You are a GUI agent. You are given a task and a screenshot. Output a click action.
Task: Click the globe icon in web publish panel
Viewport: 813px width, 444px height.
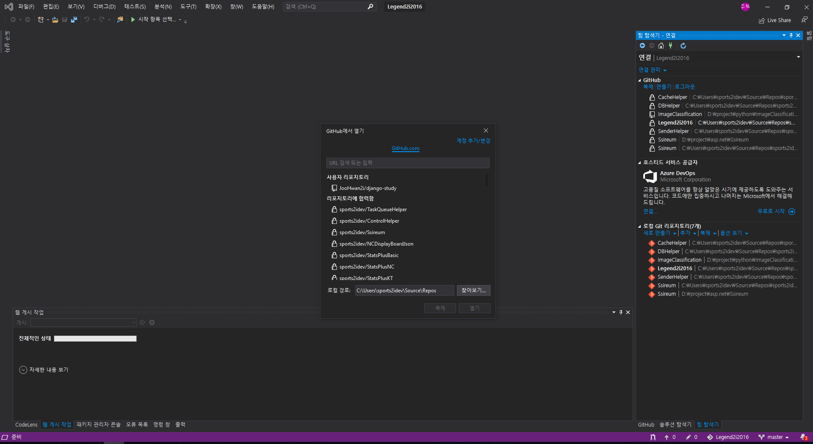143,322
